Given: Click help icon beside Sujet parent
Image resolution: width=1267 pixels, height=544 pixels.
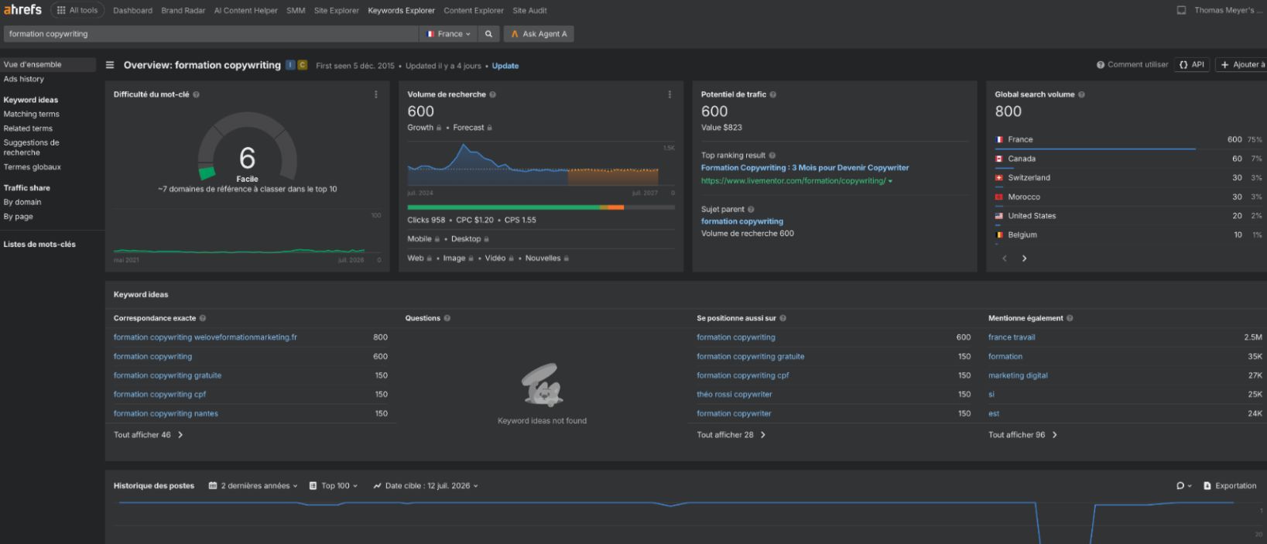Looking at the screenshot, I should point(751,209).
